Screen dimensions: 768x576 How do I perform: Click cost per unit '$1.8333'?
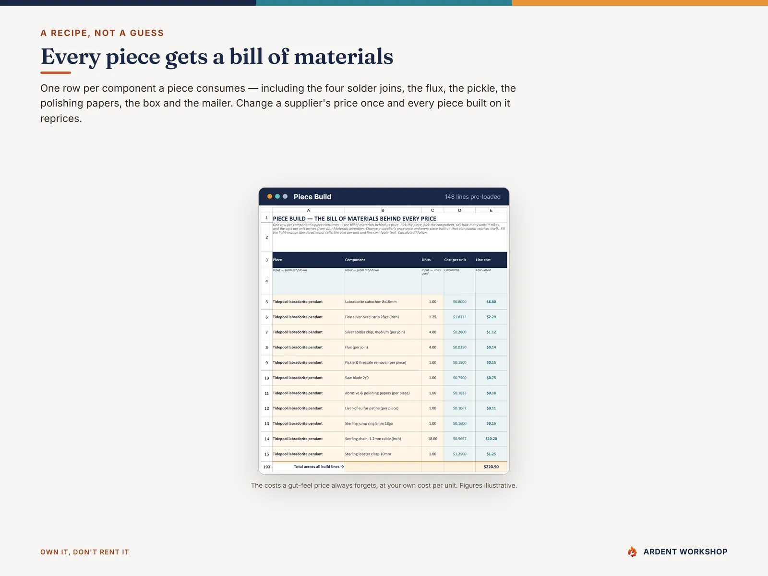[x=459, y=317]
